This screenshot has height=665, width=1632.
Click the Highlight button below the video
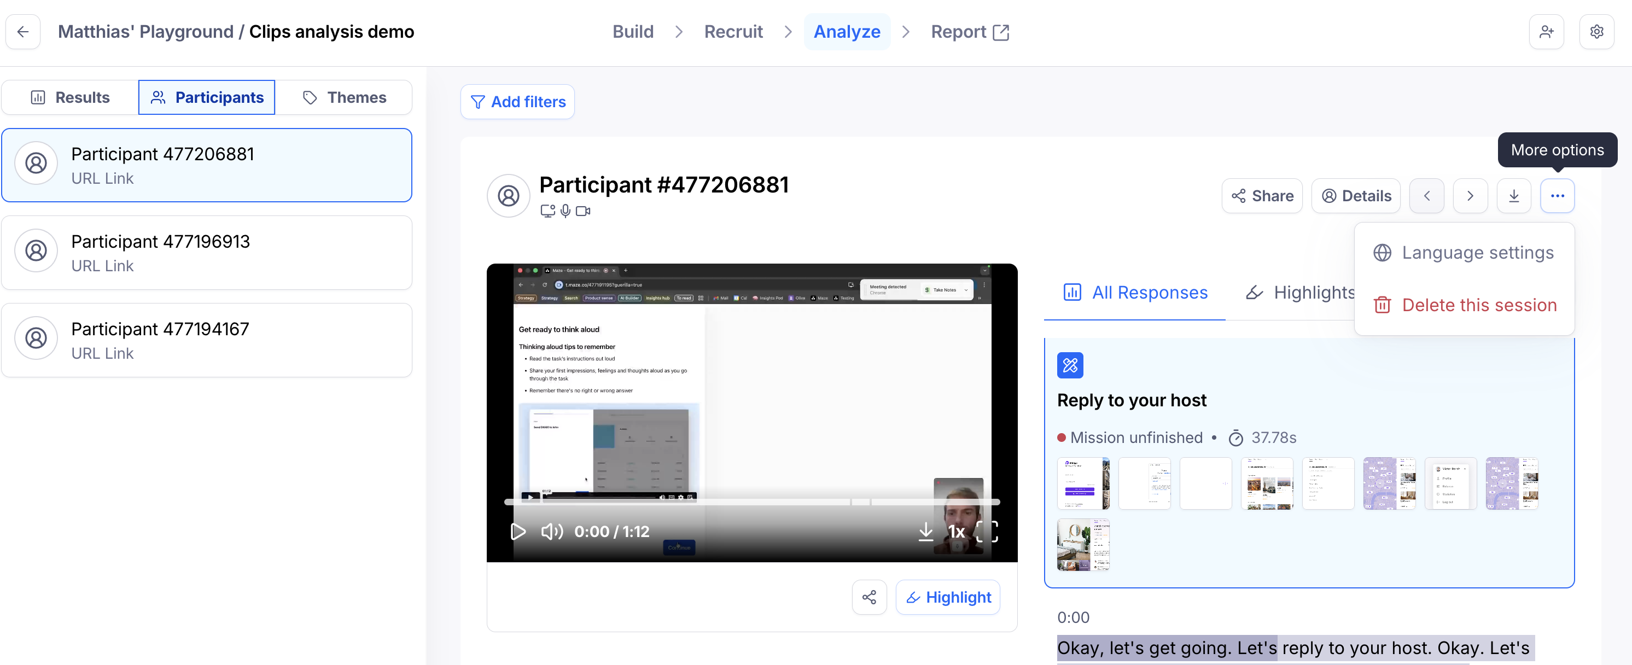coord(948,597)
